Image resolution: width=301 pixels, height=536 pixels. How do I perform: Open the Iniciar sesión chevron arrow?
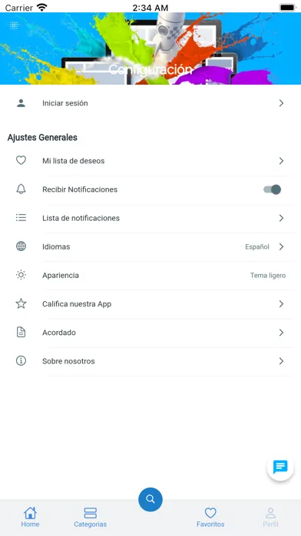click(x=281, y=103)
